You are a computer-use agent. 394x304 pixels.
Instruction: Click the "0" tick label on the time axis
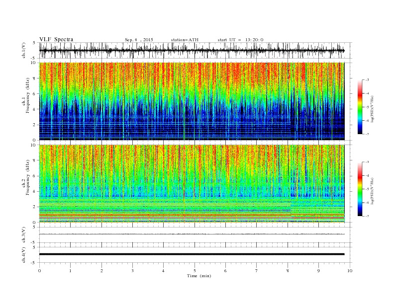click(x=39, y=271)
